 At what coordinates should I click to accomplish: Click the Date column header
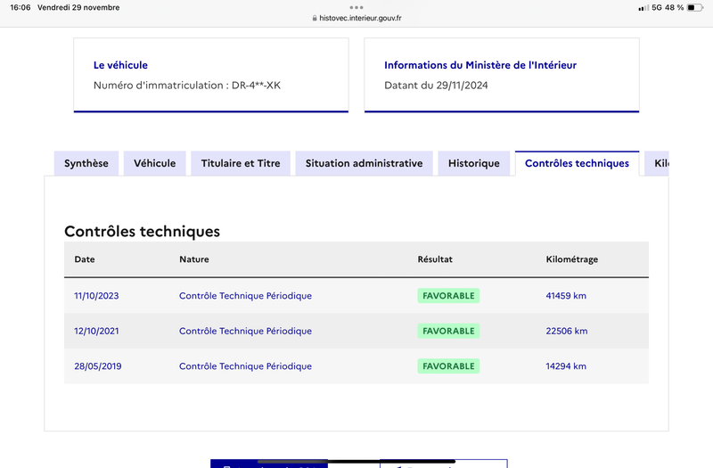coord(85,259)
